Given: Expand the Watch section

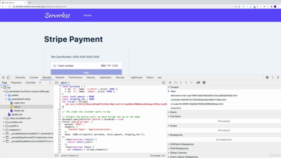Looking at the screenshot, I should click(x=169, y=112).
